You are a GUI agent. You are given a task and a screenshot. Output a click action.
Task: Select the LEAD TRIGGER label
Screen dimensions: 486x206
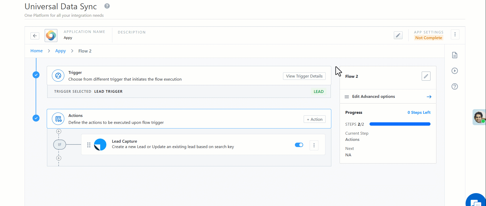108,91
